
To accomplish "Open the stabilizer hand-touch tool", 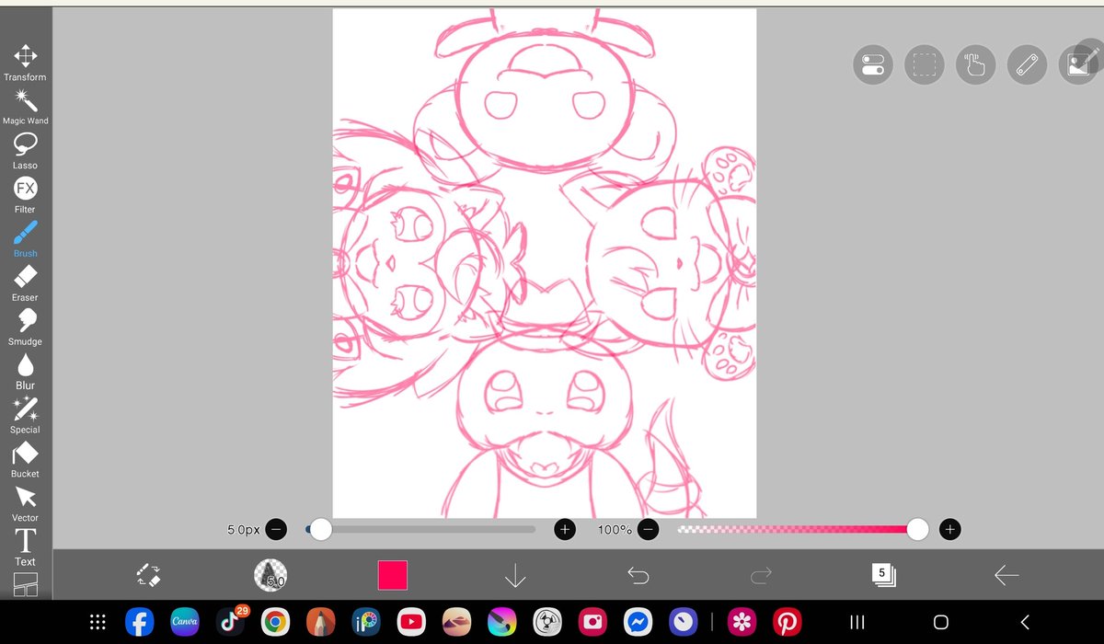I will pyautogui.click(x=975, y=65).
